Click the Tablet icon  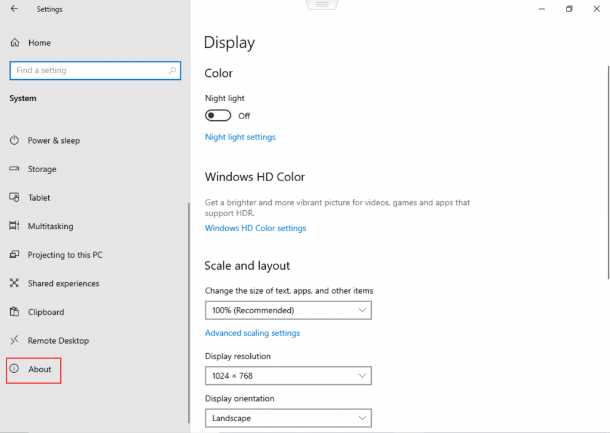14,197
